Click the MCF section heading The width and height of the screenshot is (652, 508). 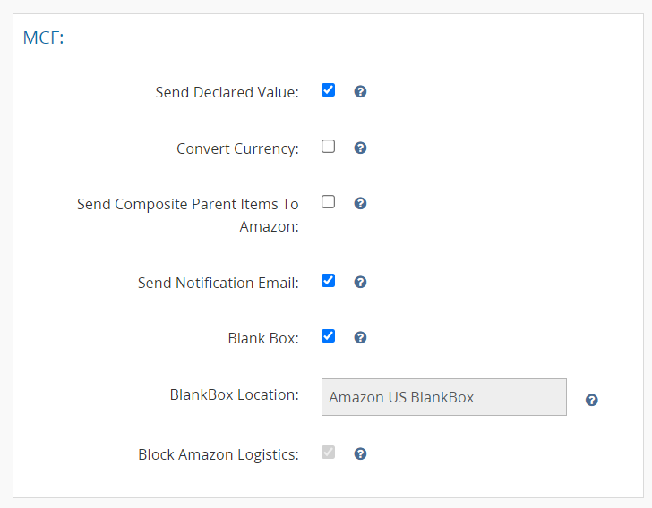pos(43,38)
